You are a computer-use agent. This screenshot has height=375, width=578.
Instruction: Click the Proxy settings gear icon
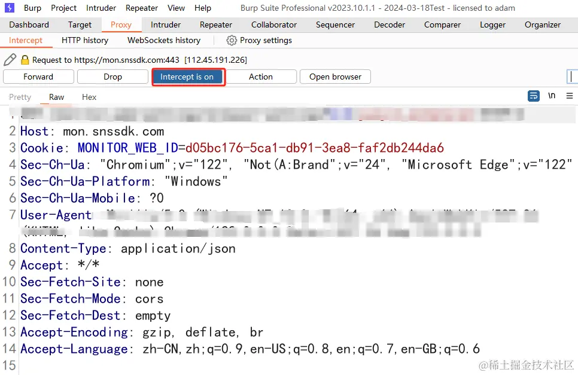pos(232,40)
